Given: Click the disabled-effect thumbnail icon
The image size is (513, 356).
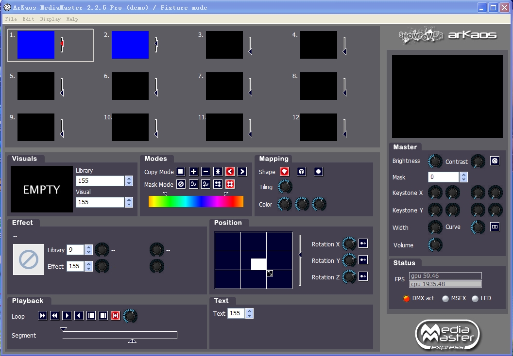Looking at the screenshot, I should click(29, 259).
